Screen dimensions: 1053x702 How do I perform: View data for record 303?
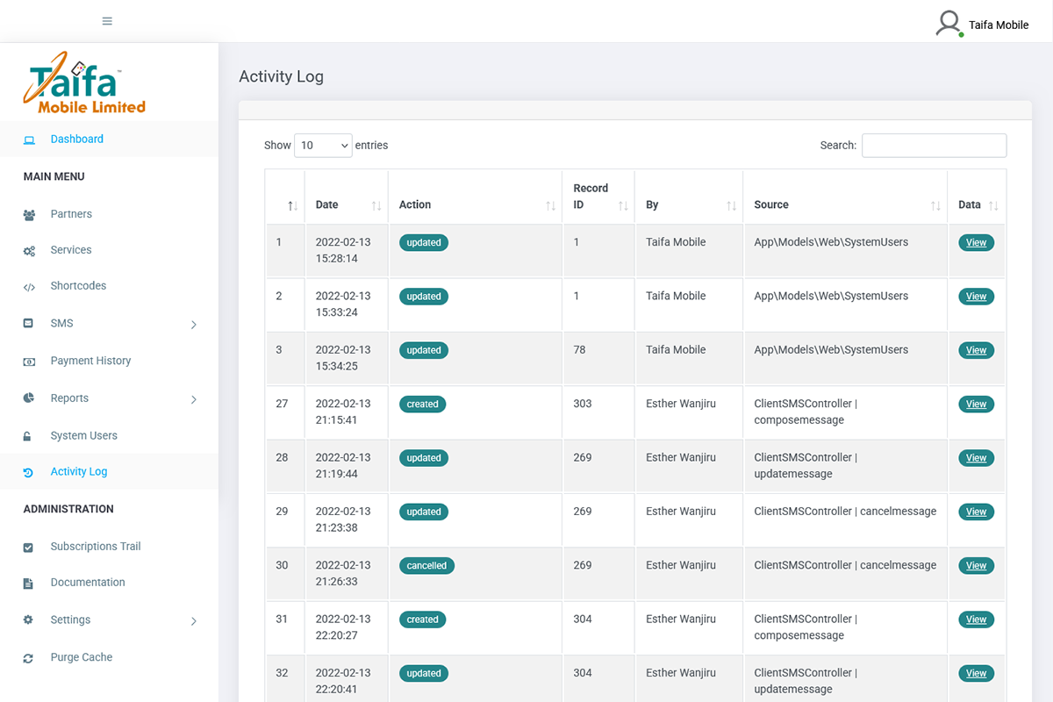click(x=976, y=404)
